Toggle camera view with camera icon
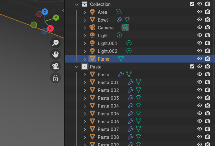The width and height of the screenshot is (215, 146). click(55, 66)
